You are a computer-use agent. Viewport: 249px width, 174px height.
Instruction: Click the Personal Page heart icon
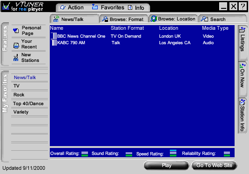16,31
